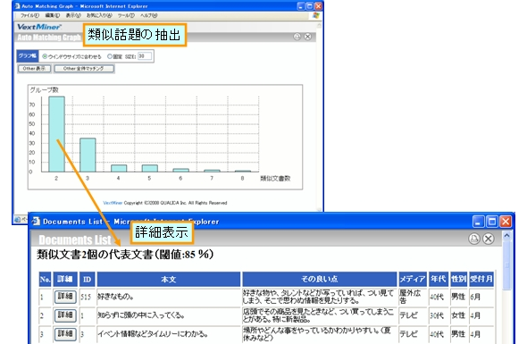Click the bar for 4 similar documents
The image size is (527, 344).
[x=119, y=168]
